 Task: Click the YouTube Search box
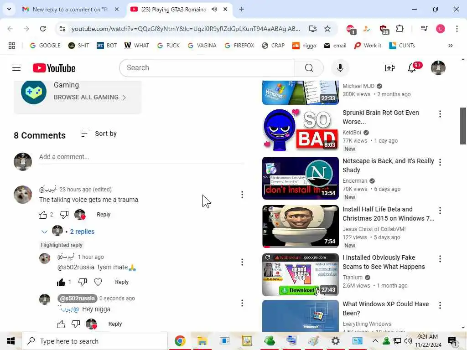pos(207,68)
